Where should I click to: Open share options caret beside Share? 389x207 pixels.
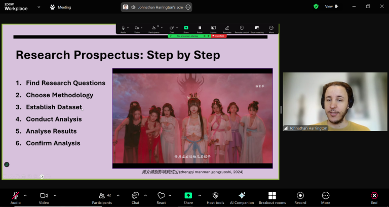pos(200,195)
